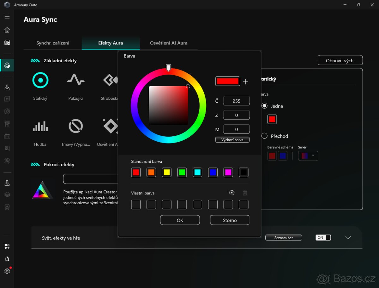The width and height of the screenshot is (379, 288).
Task: Select the Statický lighting effect
Action: (x=40, y=80)
